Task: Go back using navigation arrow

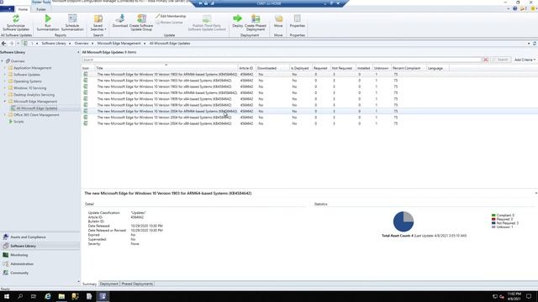Action: (3, 44)
